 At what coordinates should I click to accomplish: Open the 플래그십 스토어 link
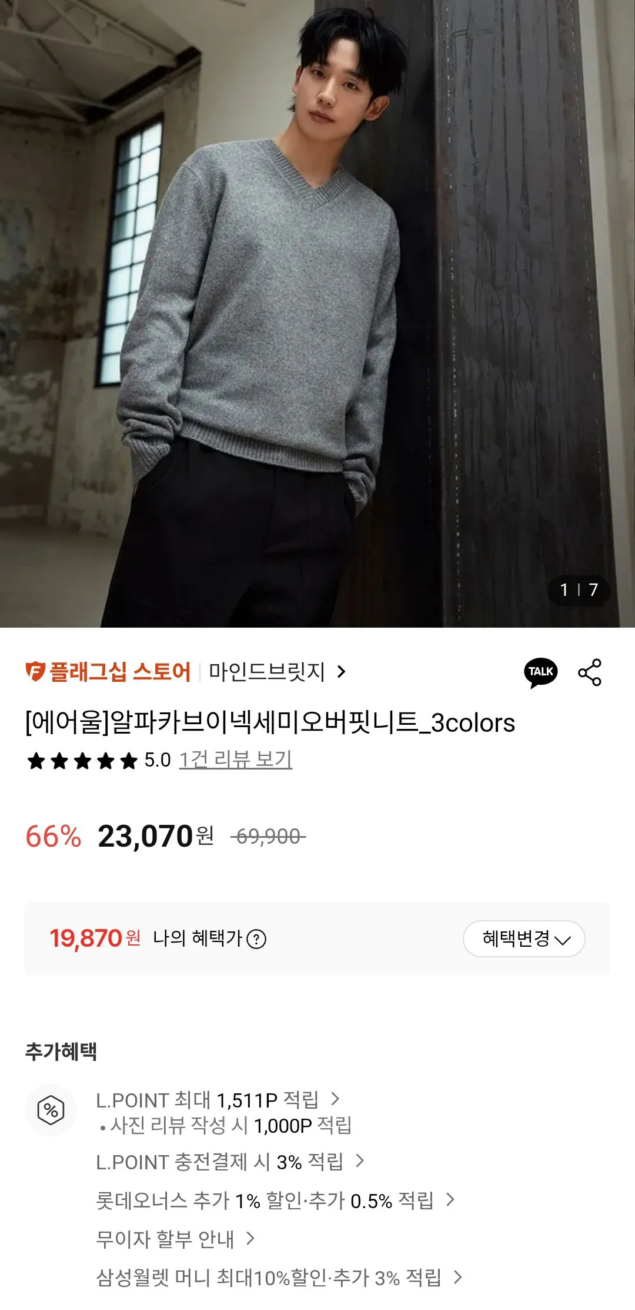[120, 672]
